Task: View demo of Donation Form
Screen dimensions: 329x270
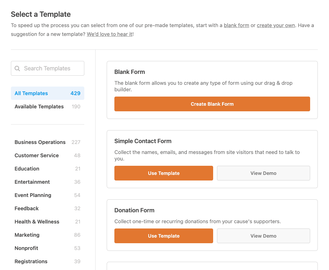Action: click(x=263, y=236)
